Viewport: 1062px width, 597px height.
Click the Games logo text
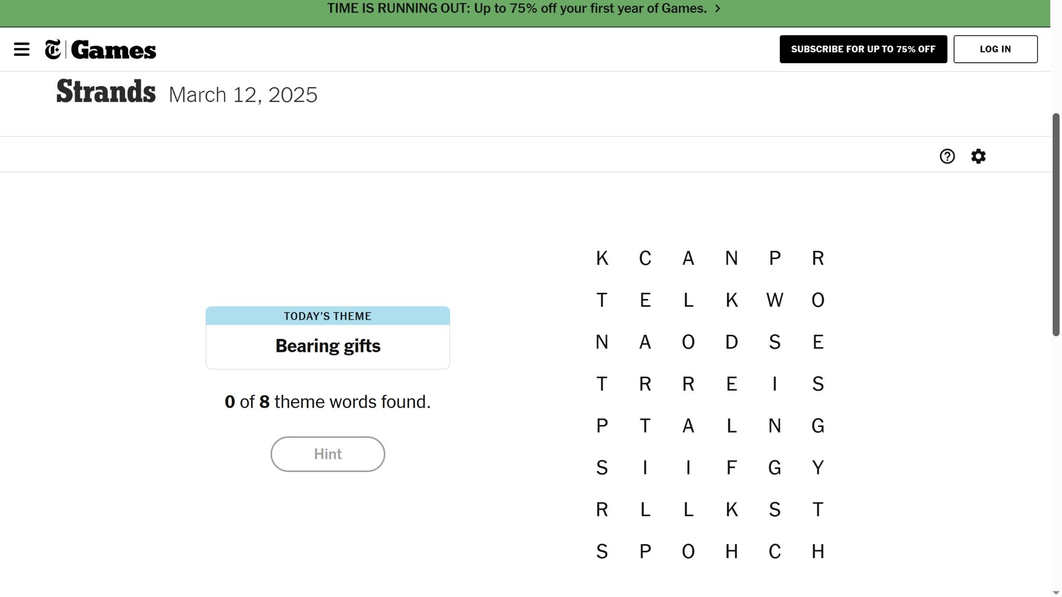[x=114, y=50]
